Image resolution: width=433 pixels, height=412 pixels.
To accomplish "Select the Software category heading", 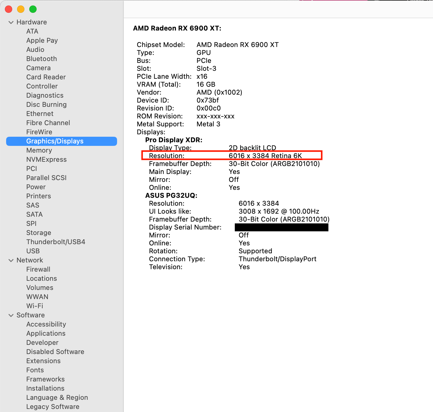I will [x=30, y=315].
